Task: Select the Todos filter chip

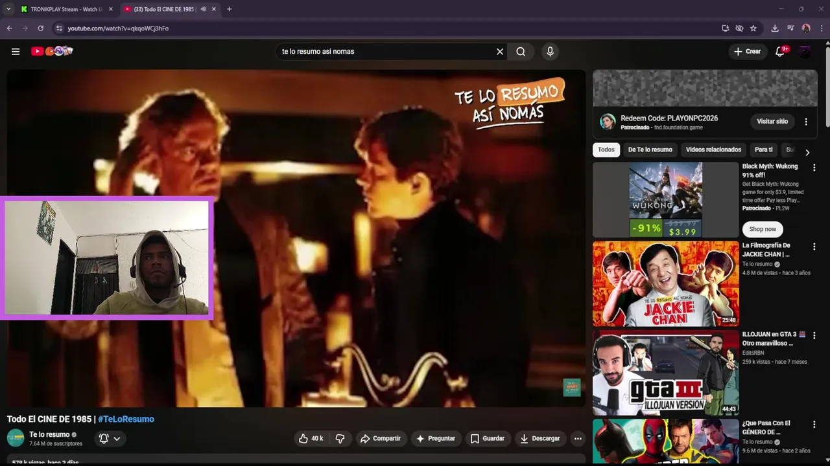Action: pyautogui.click(x=606, y=150)
